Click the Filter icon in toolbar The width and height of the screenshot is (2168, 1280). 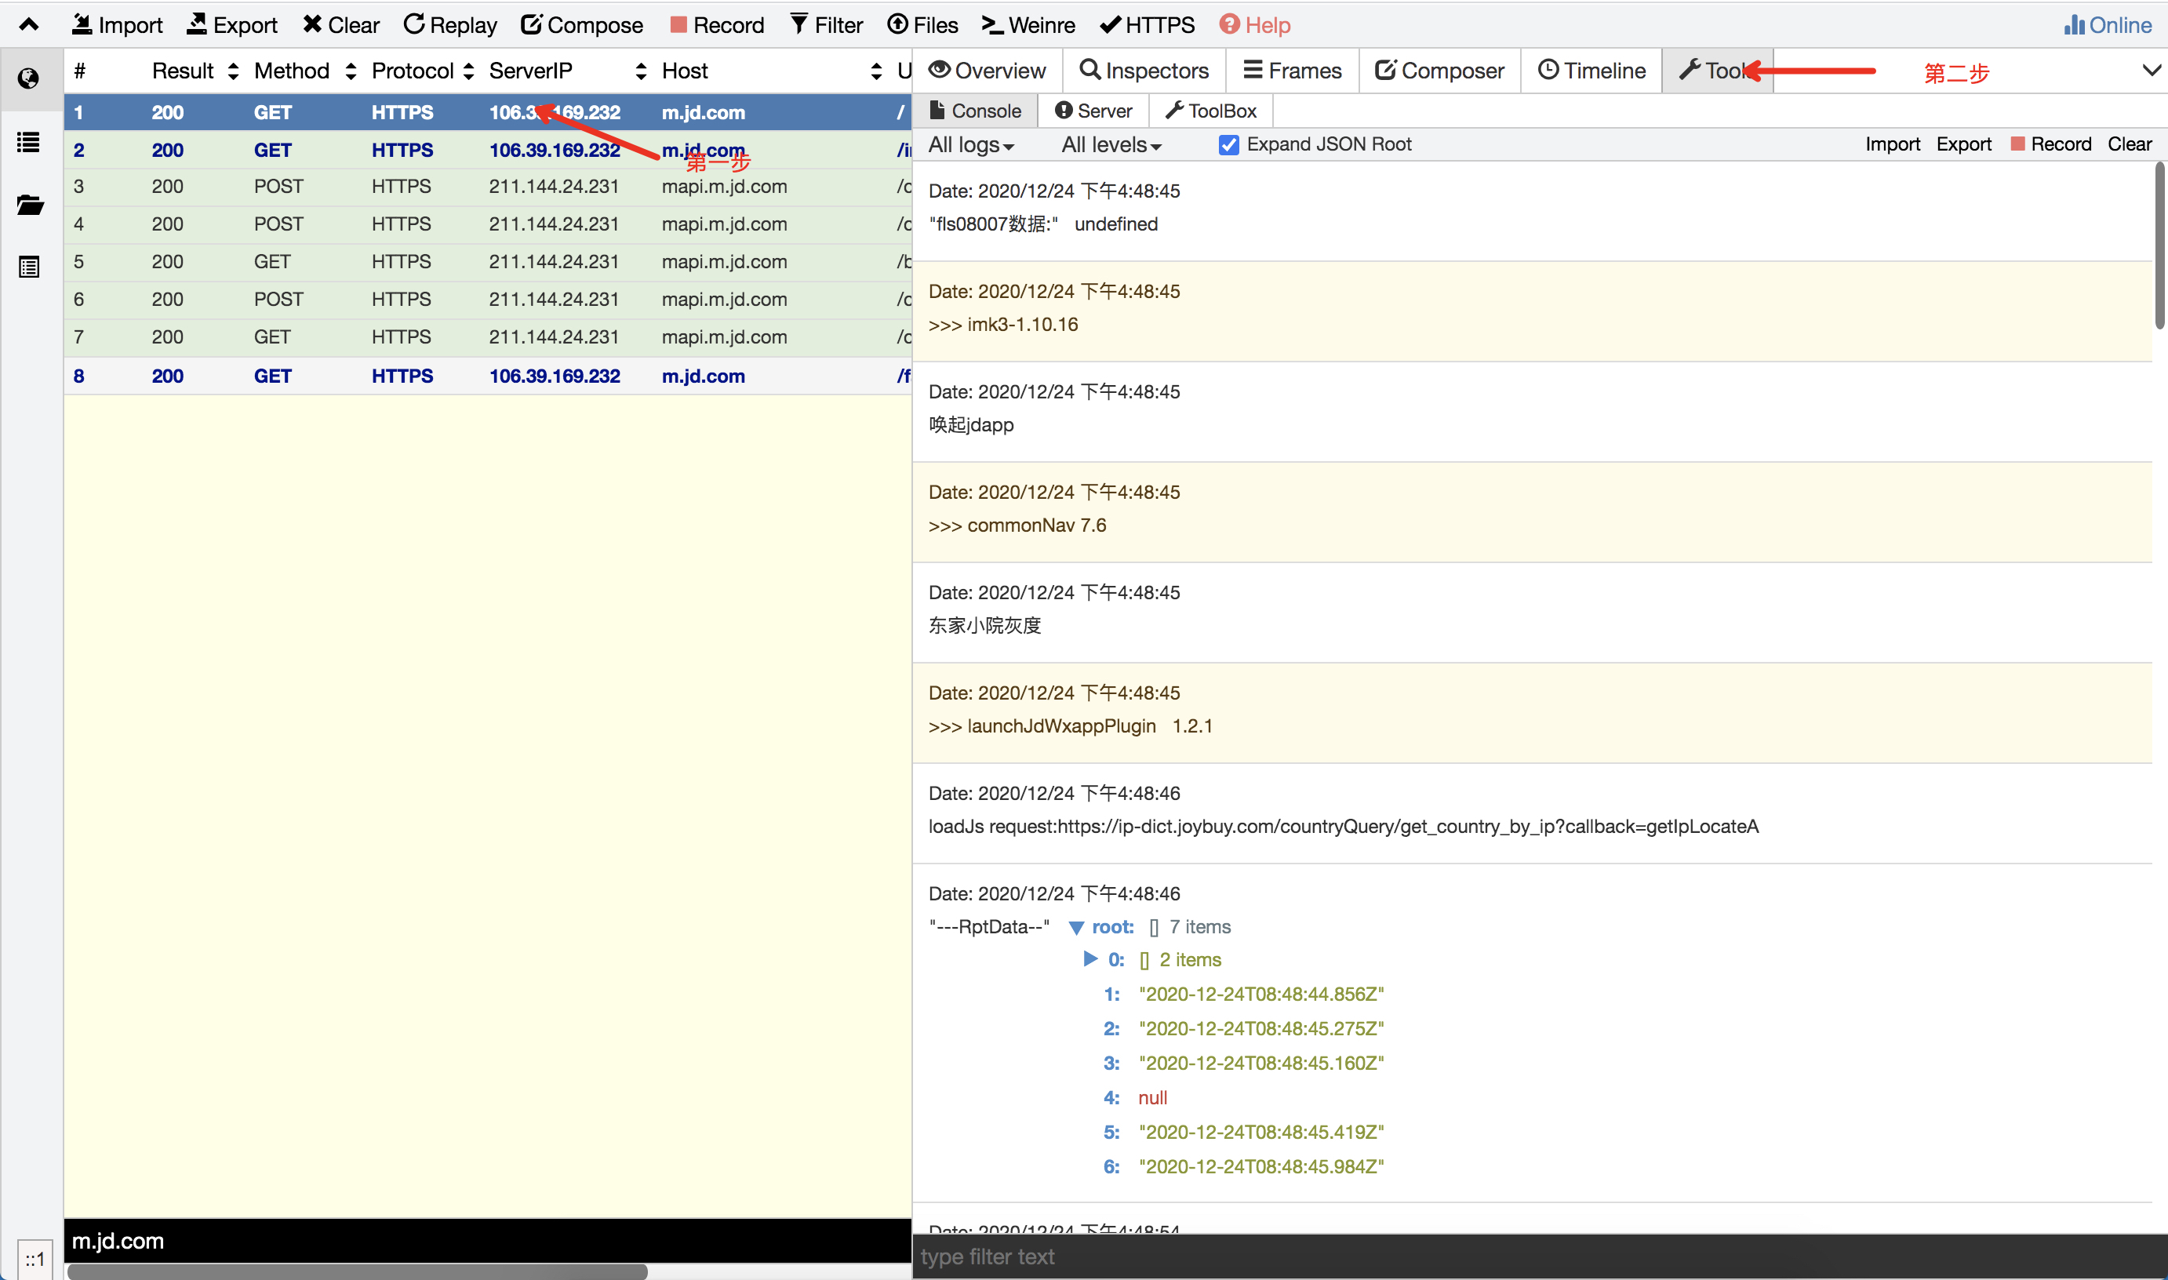coord(824,24)
